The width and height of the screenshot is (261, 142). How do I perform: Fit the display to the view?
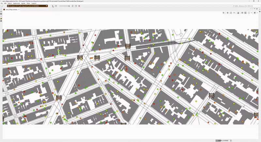[x=231, y=13]
